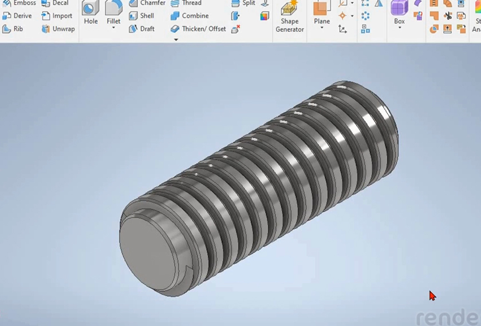The width and height of the screenshot is (481, 326).
Task: Click the circular pattern icon
Action: (x=365, y=16)
